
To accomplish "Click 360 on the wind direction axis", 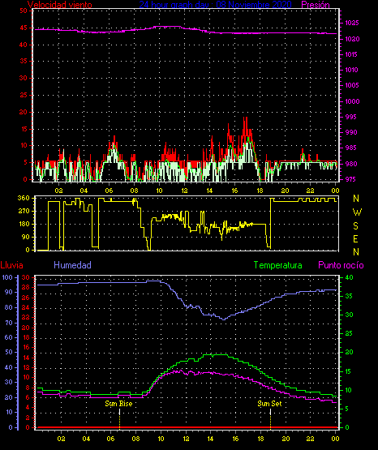I will [x=24, y=198].
